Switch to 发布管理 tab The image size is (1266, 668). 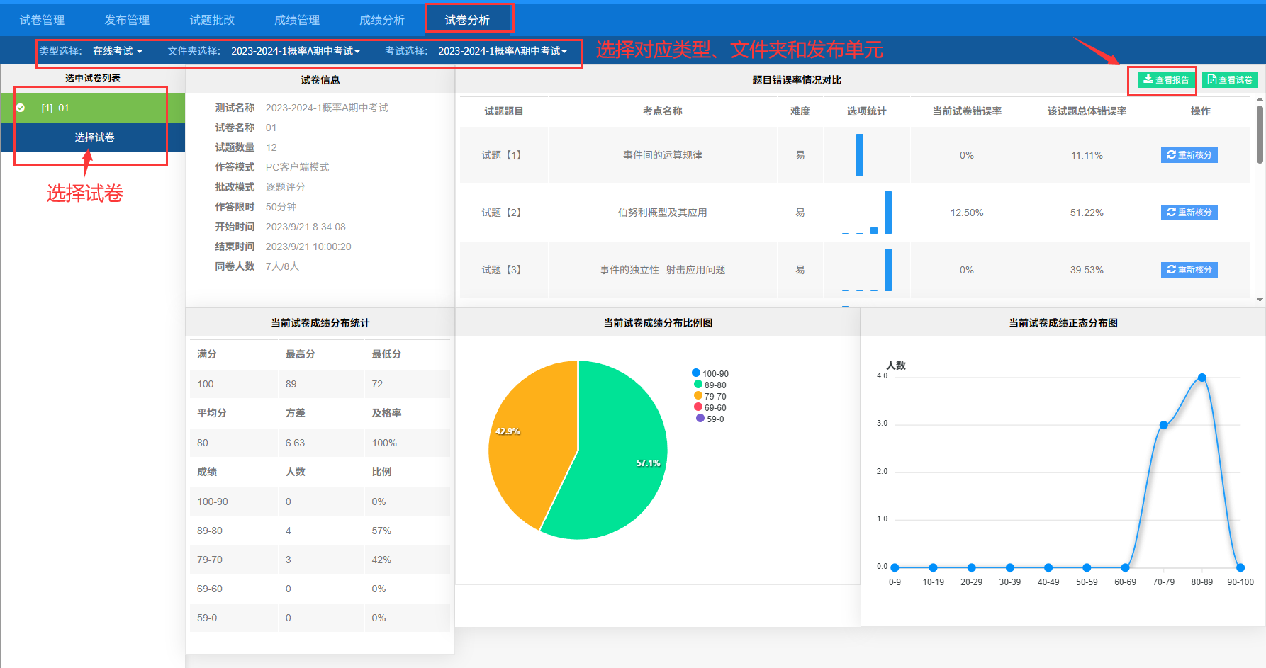click(127, 20)
